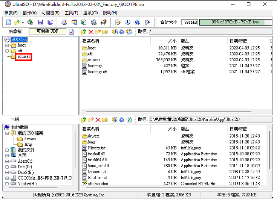
Task: Click the image 路徑 path field showing /
Action: tap(210, 32)
